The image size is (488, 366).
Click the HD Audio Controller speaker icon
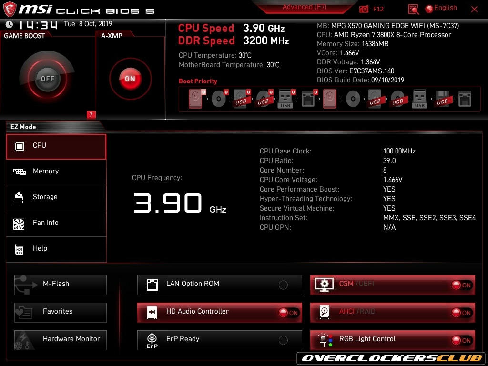coord(152,313)
